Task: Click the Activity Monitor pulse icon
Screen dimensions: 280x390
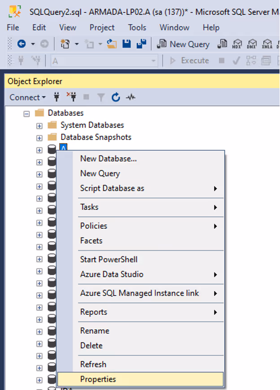Action: (131, 97)
